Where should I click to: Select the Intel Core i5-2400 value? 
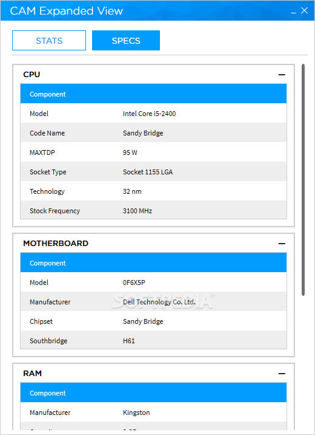pyautogui.click(x=150, y=114)
